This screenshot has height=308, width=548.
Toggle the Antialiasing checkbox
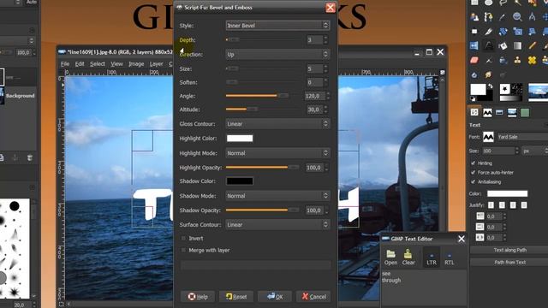pyautogui.click(x=474, y=182)
